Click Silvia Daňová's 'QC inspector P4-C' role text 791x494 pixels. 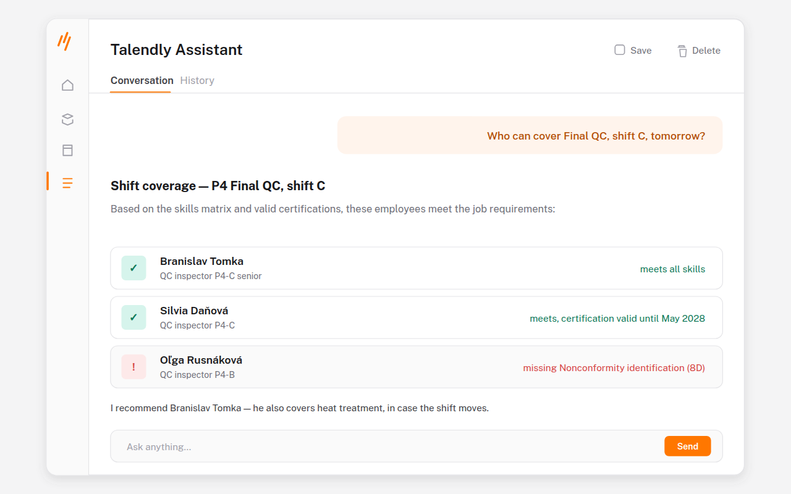pyautogui.click(x=197, y=325)
